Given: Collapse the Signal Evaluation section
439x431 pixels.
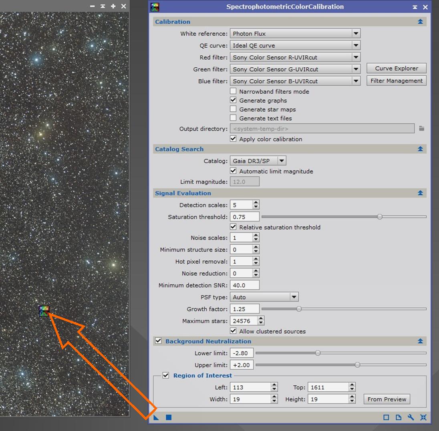Looking at the screenshot, I should 420,193.
